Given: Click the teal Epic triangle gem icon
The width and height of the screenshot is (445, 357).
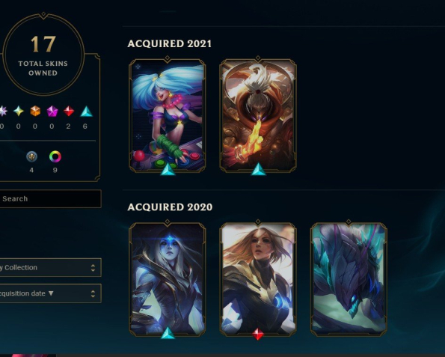Looking at the screenshot, I should [x=86, y=112].
